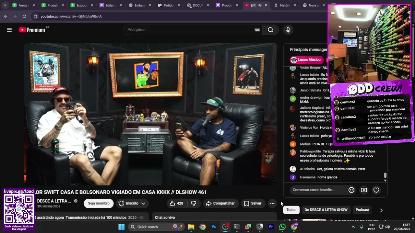This screenshot has width=415, height=233.
Task: Open Juliano Raphael chat author name
Action: [x=312, y=108]
